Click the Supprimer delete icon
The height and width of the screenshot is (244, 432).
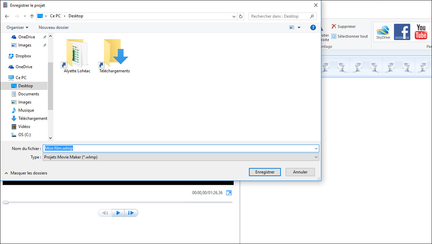click(334, 26)
